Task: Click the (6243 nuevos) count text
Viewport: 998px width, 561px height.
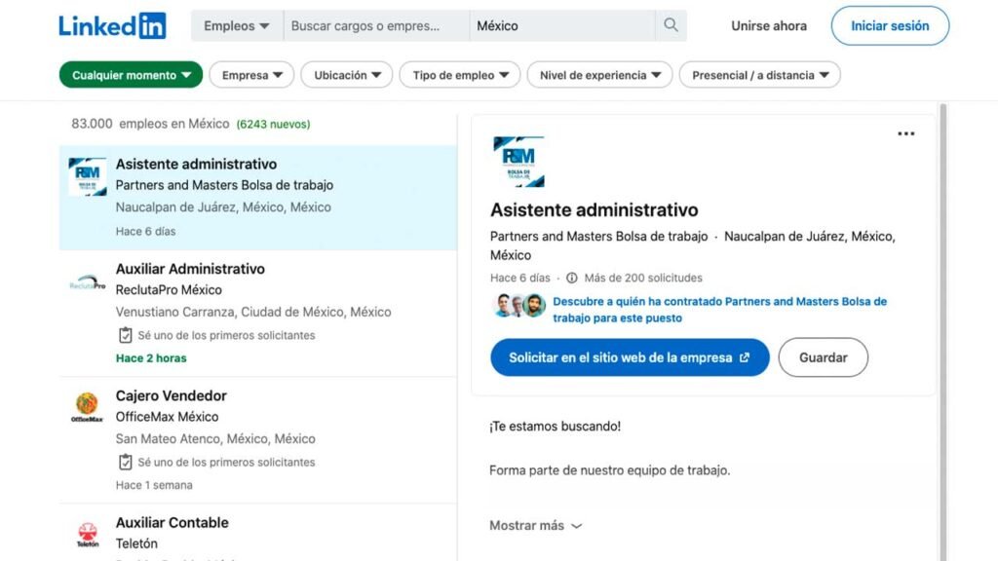Action: coord(273,124)
